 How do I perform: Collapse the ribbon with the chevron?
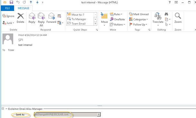click(195, 30)
